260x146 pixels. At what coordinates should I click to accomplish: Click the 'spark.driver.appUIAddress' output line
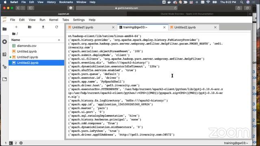pos(121,135)
